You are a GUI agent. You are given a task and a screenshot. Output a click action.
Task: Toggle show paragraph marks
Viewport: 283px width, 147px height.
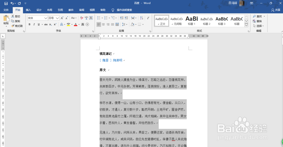click(x=148, y=18)
